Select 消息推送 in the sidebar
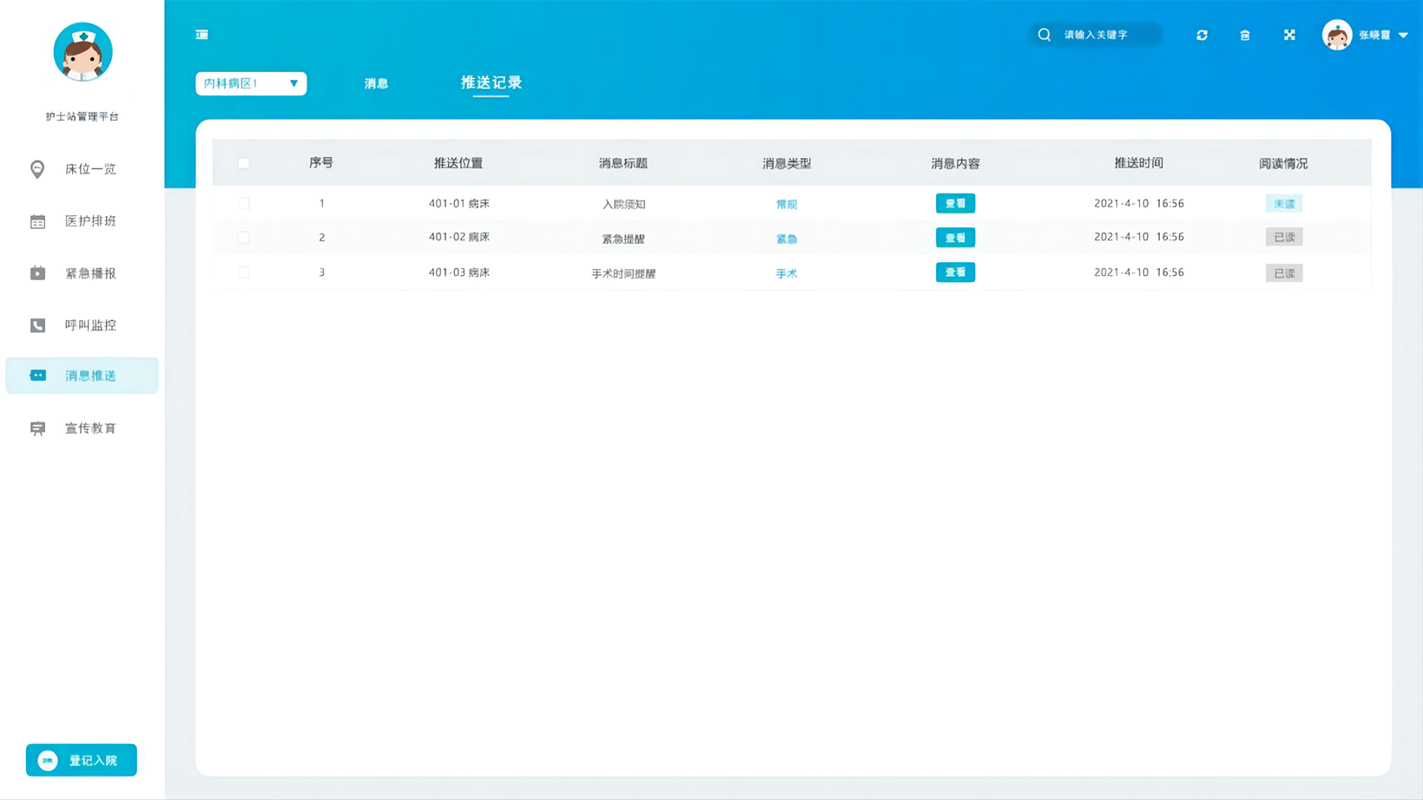Viewport: 1423px width, 800px height. click(x=82, y=376)
